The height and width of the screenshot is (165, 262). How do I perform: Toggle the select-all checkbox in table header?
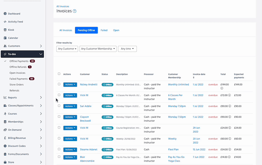(x=59, y=74)
